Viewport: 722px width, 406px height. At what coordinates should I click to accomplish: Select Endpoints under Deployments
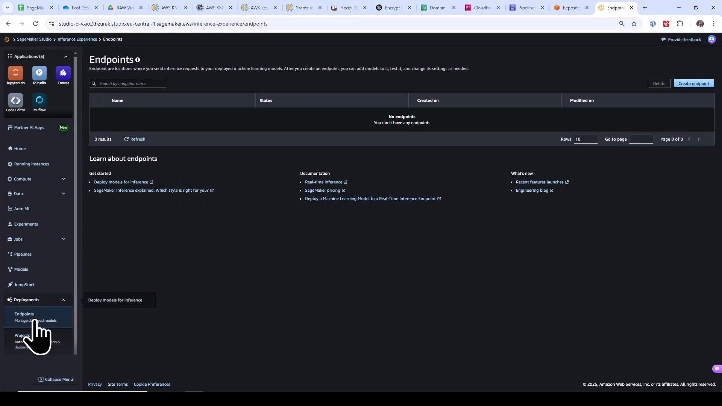click(x=38, y=317)
